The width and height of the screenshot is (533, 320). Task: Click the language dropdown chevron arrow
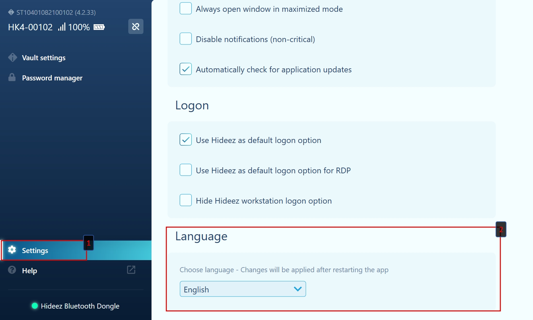click(x=297, y=289)
